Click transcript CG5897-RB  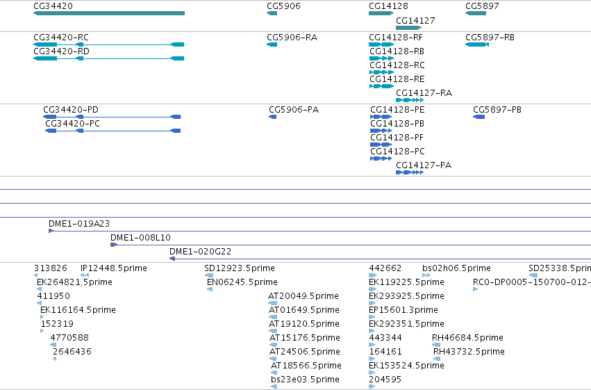(490, 38)
